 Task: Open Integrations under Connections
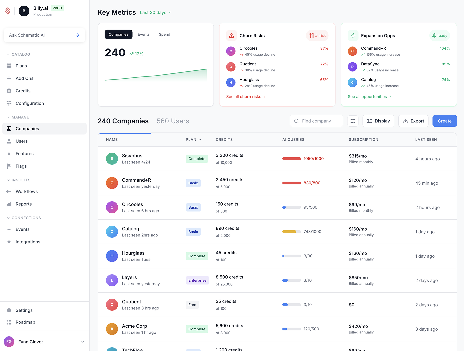point(28,242)
